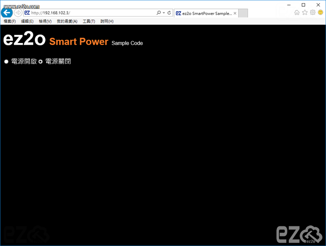This screenshot has width=326, height=246.
Task: Select the 電源開啟 radio button
Action: coord(6,61)
